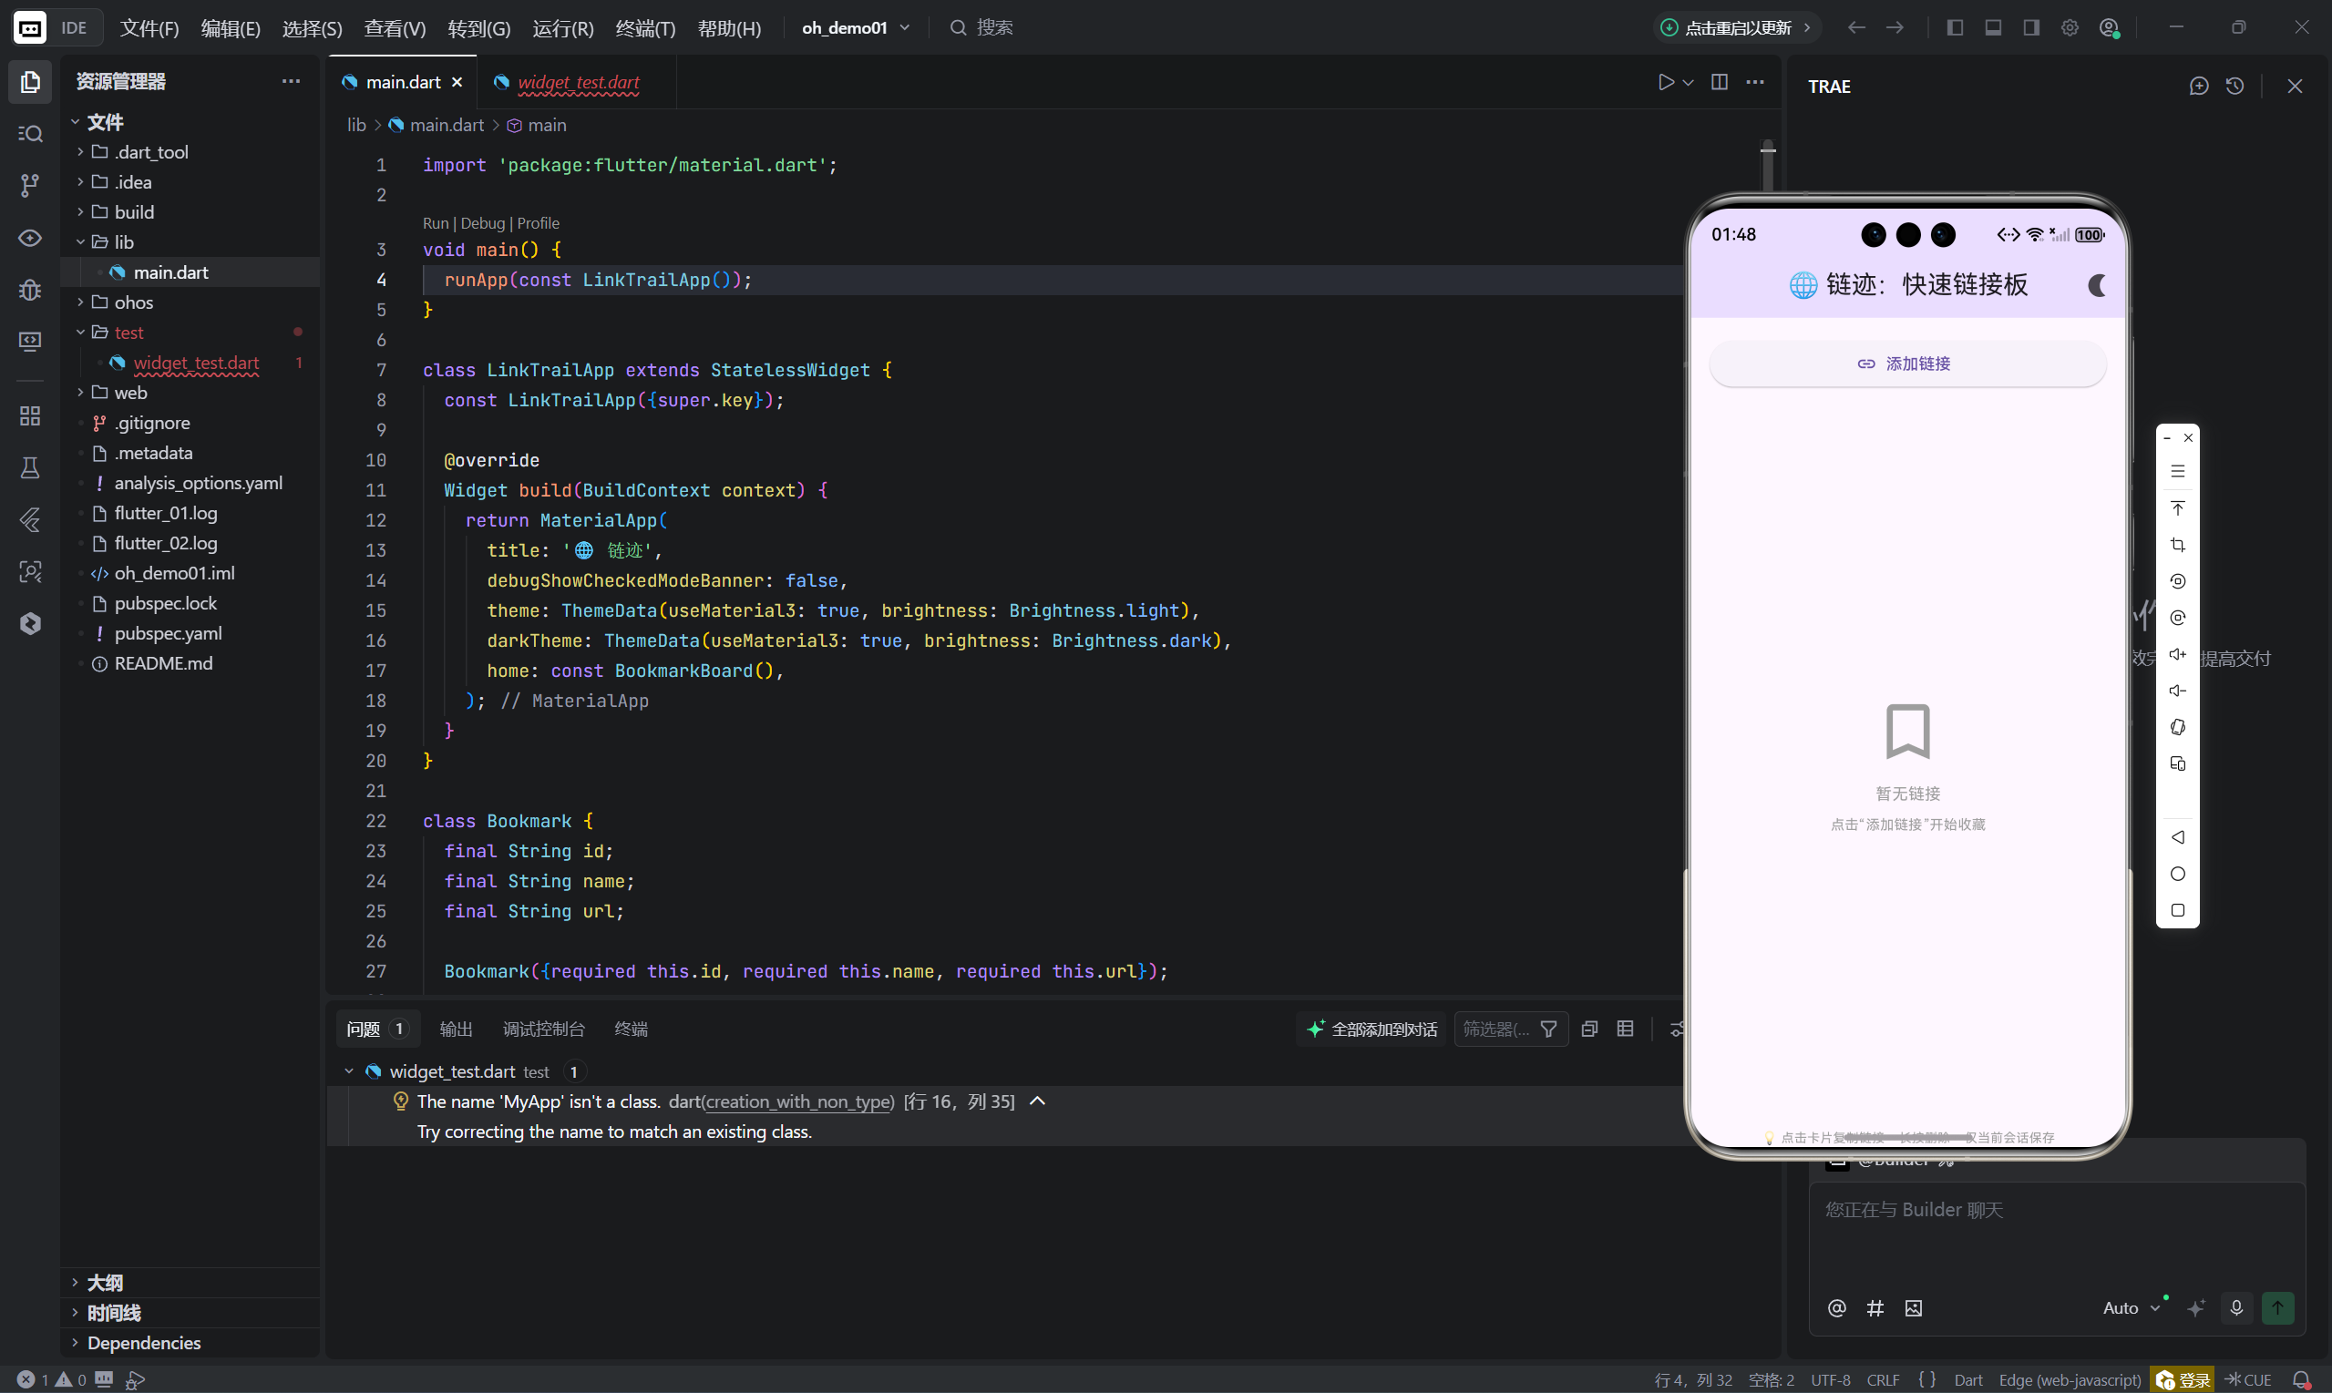Toggle the primary sidebar layout icon
Viewport: 2332px width, 1393px height.
click(x=1955, y=27)
